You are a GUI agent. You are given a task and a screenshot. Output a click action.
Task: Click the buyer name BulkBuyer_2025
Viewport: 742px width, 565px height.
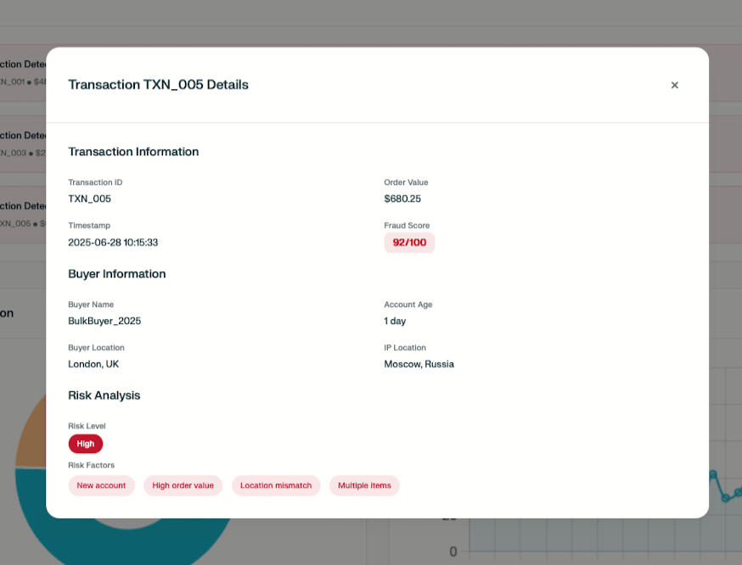[104, 321]
